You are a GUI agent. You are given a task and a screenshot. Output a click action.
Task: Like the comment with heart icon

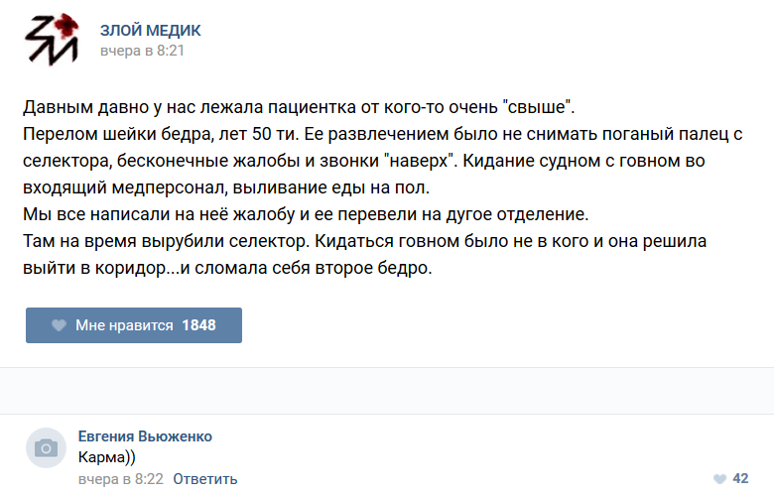(x=718, y=478)
